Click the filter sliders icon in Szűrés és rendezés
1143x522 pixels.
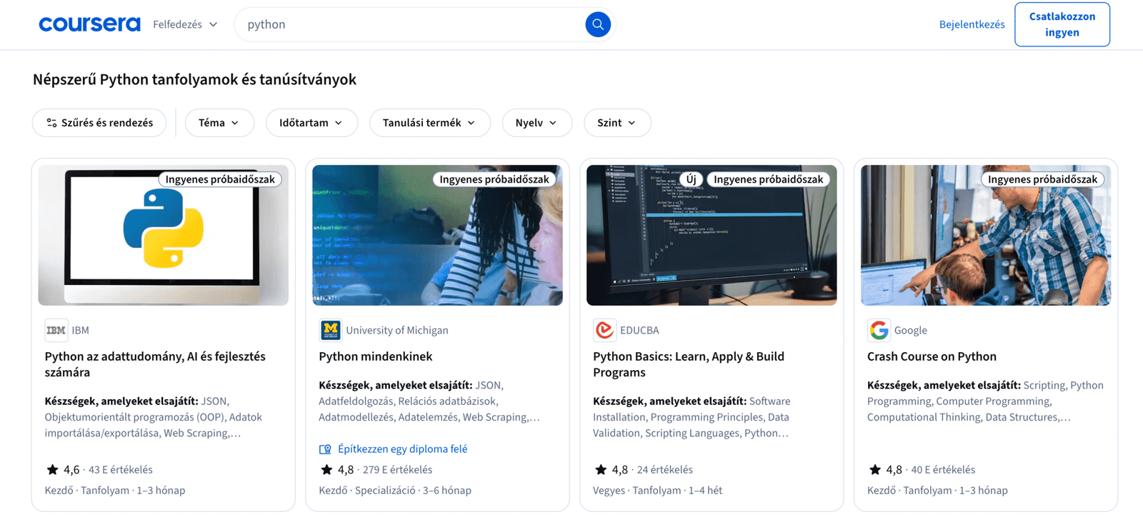(51, 123)
